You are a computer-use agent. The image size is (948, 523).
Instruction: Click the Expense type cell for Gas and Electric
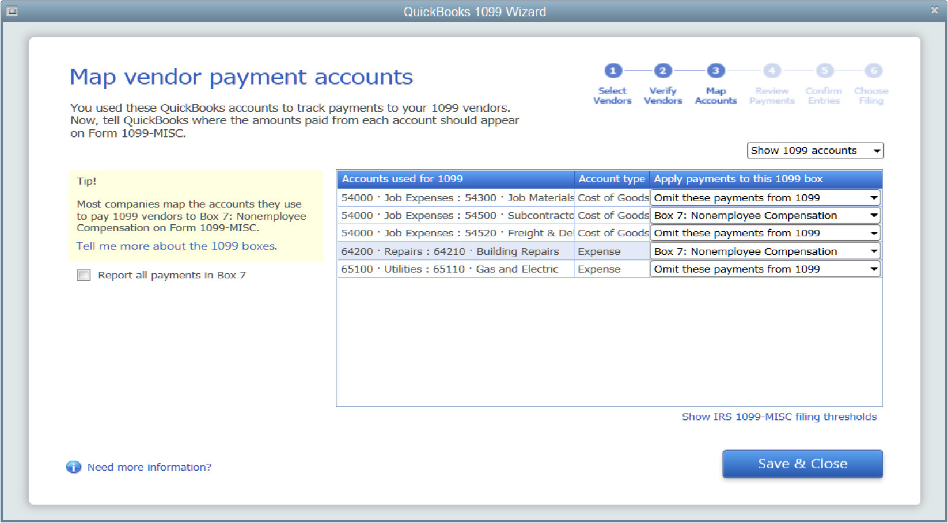click(612, 269)
